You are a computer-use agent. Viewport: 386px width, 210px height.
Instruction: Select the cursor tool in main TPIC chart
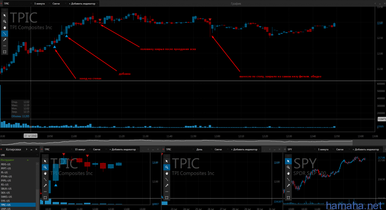point(4,16)
